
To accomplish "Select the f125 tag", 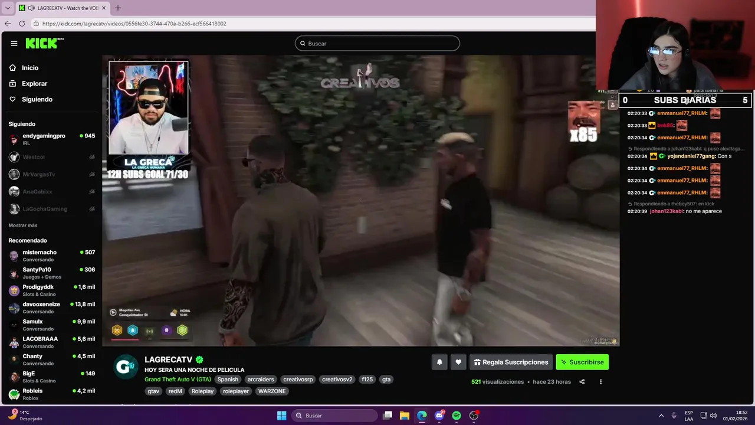I will pyautogui.click(x=367, y=380).
